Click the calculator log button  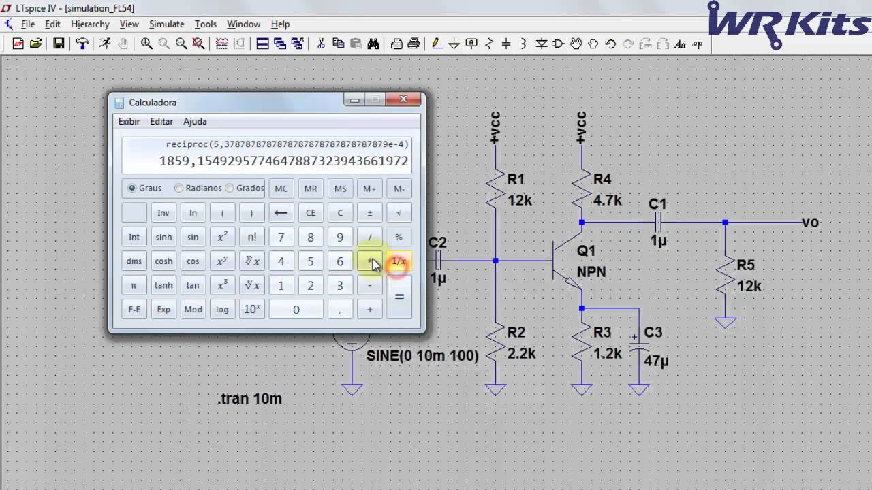222,310
